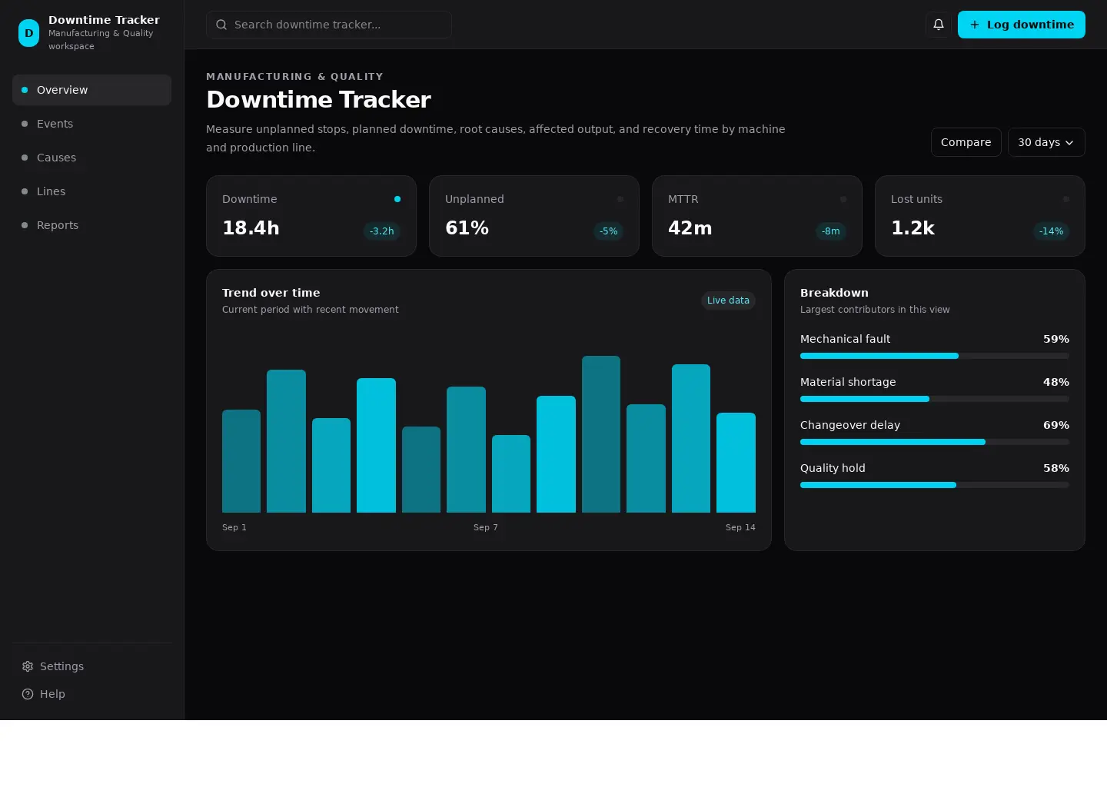Click the Log downtime button
The width and height of the screenshot is (1107, 787).
point(1022,25)
